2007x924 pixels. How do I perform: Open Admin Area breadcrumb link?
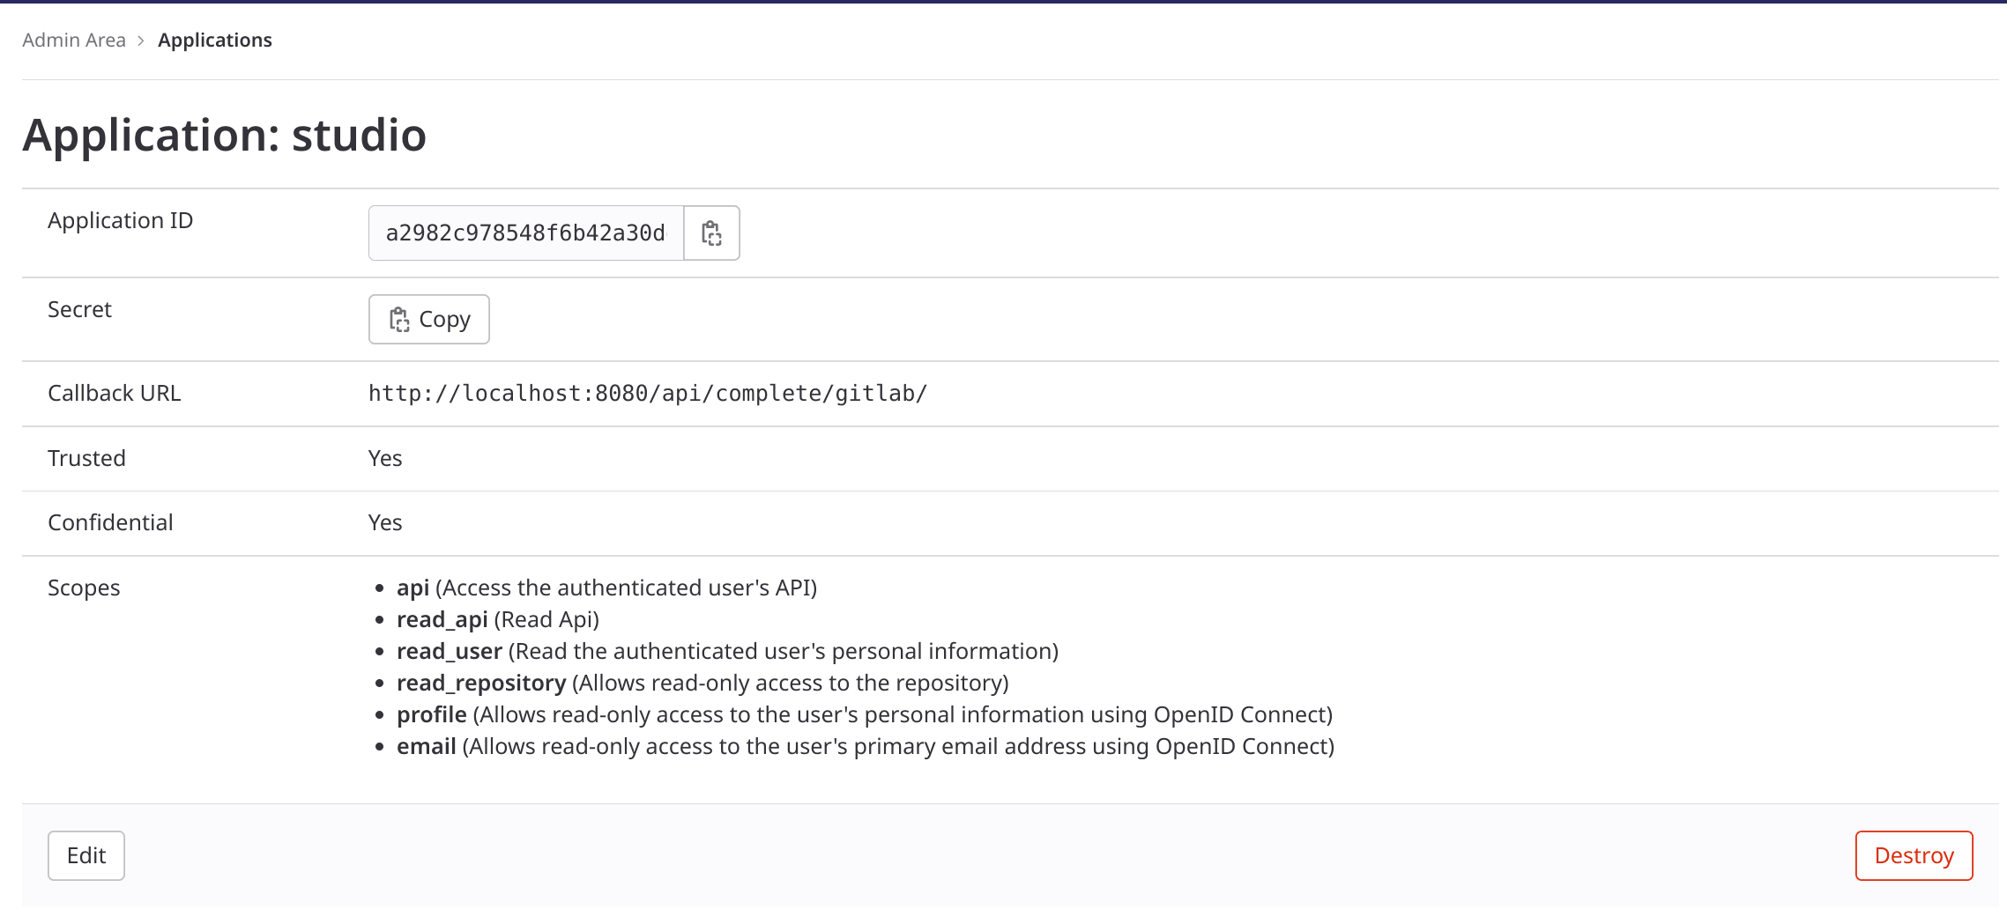pyautogui.click(x=74, y=40)
